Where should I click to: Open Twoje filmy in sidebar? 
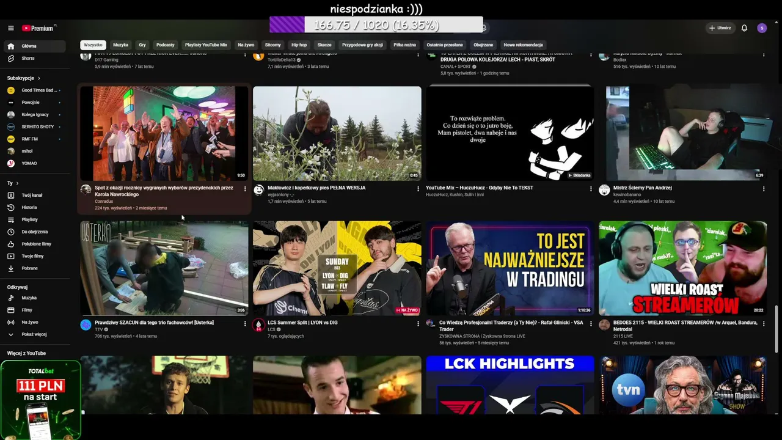click(34, 257)
